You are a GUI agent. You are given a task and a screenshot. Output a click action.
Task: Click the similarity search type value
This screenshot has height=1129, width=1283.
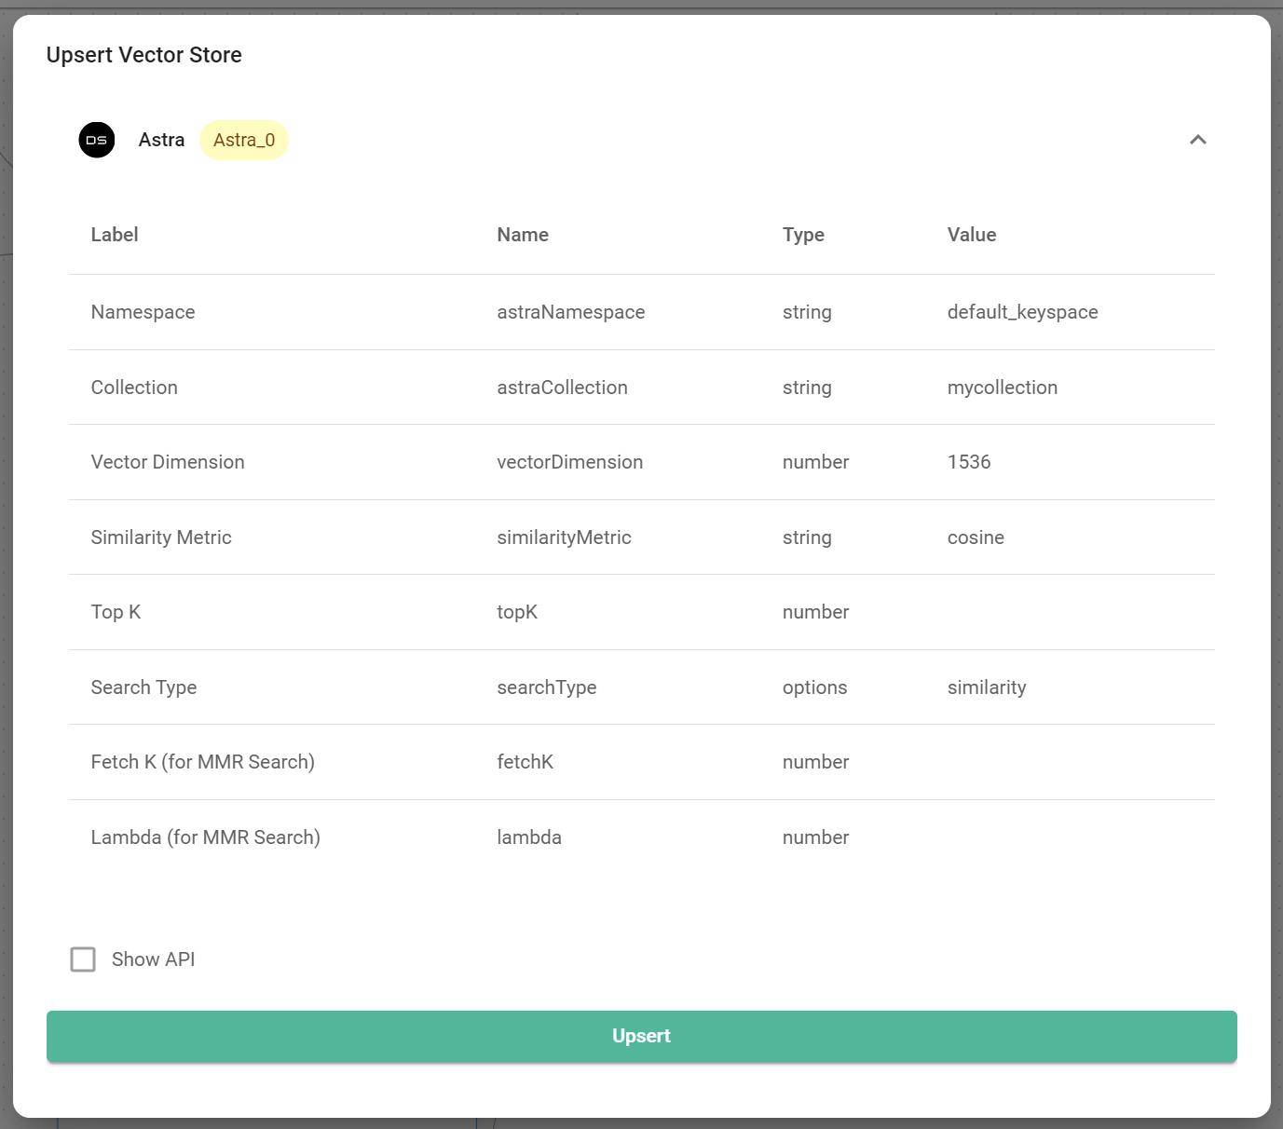(x=986, y=687)
